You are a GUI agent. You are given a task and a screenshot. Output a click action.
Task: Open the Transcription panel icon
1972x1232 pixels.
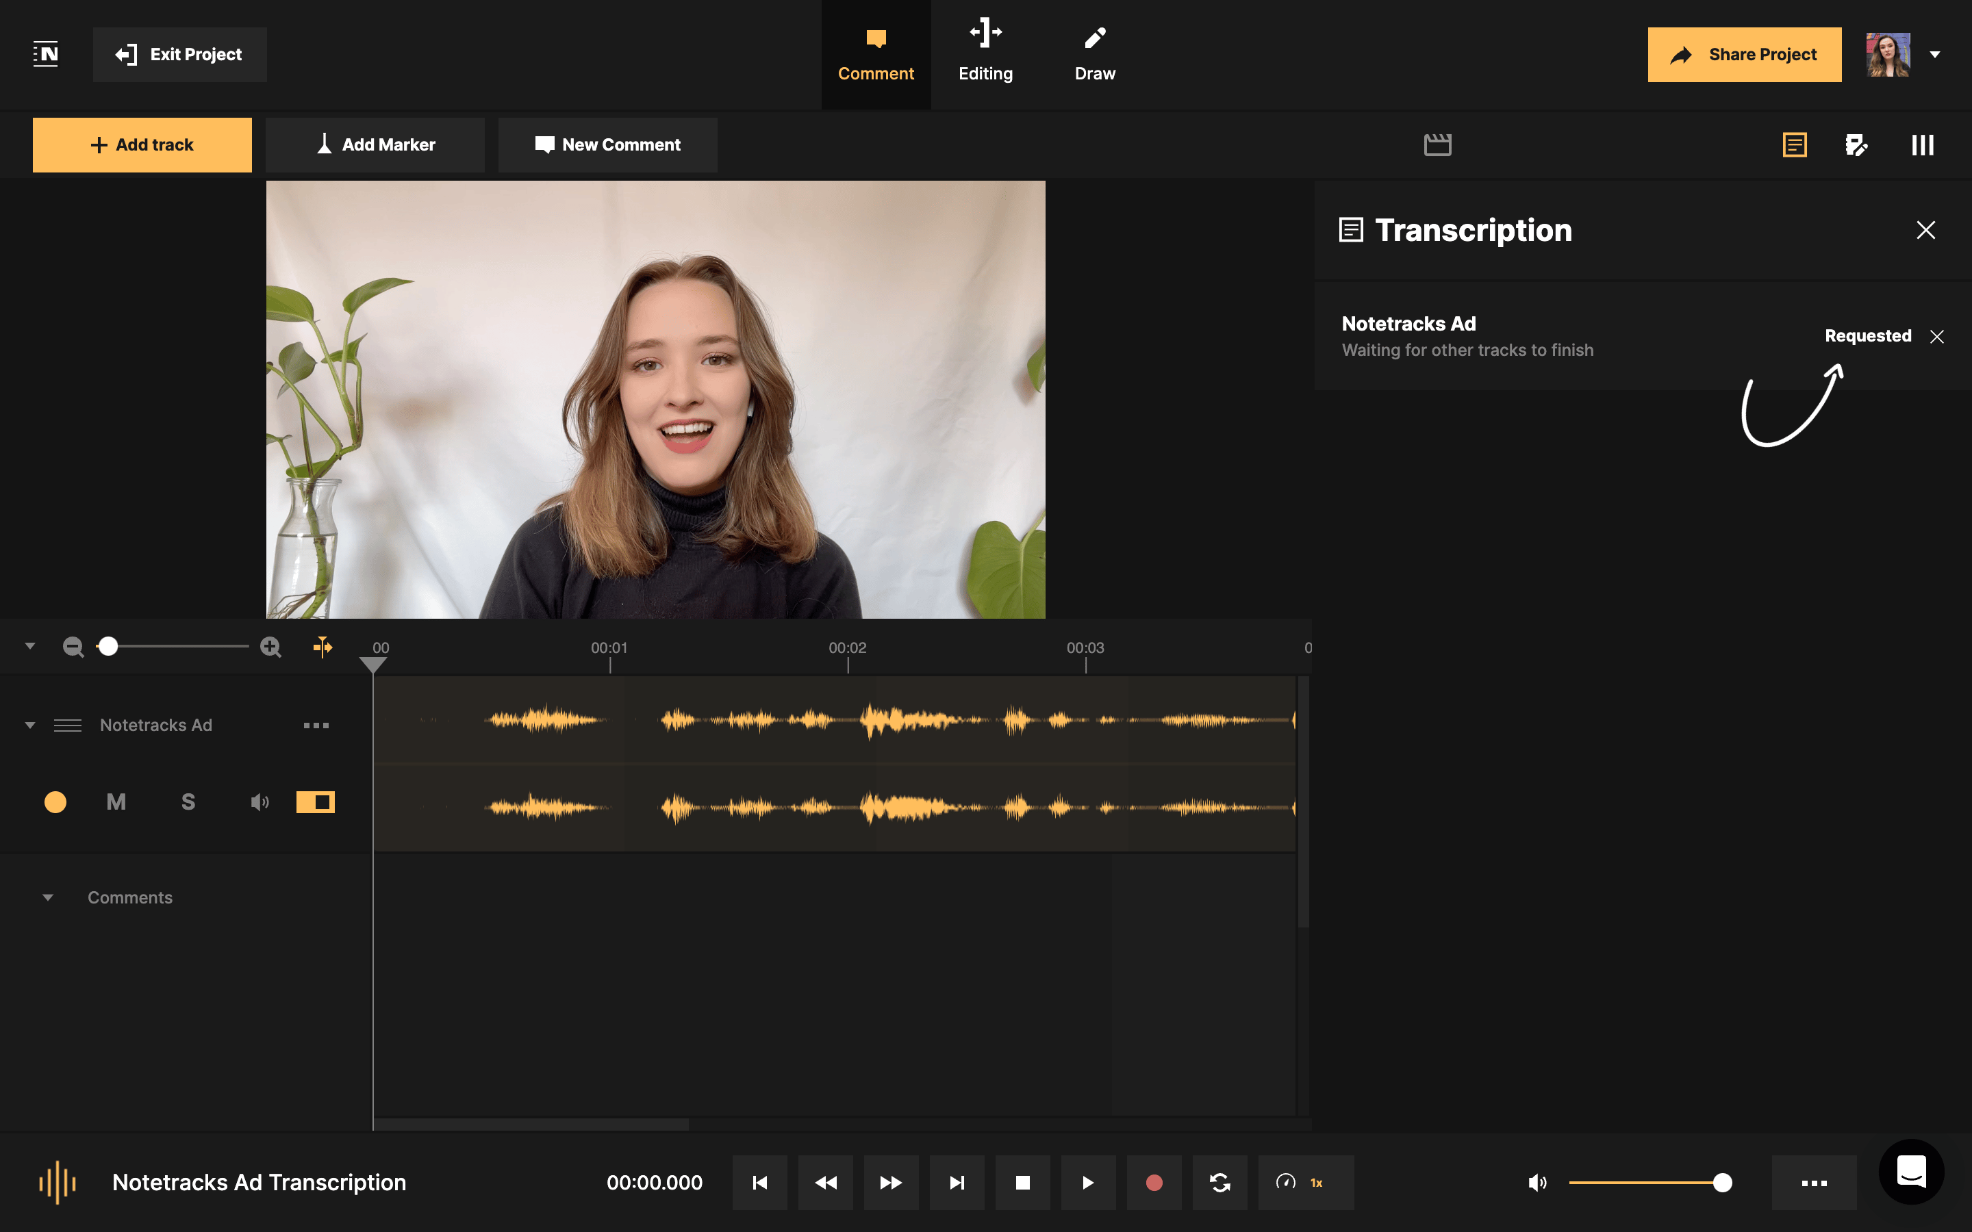[1795, 144]
